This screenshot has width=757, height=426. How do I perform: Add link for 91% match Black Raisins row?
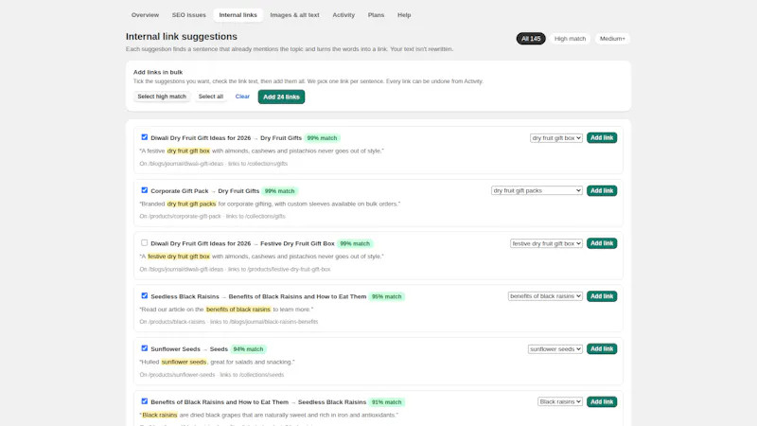pyautogui.click(x=602, y=401)
